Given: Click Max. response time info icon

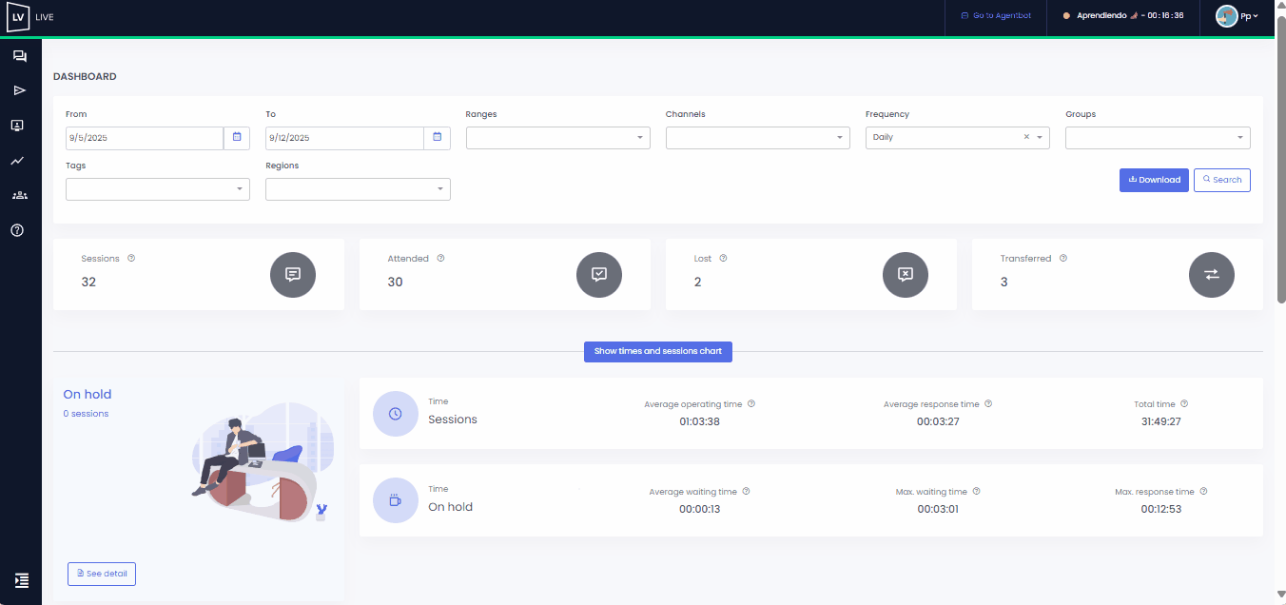Looking at the screenshot, I should tap(1203, 491).
